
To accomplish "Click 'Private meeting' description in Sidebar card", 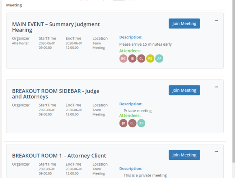I will click(x=137, y=111).
